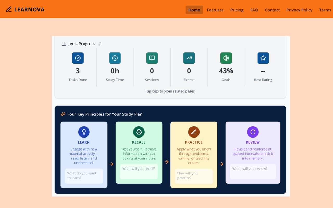Click 'Four Key Principles for Your Study Plan' heading
This screenshot has height=208, width=333.
105,114
